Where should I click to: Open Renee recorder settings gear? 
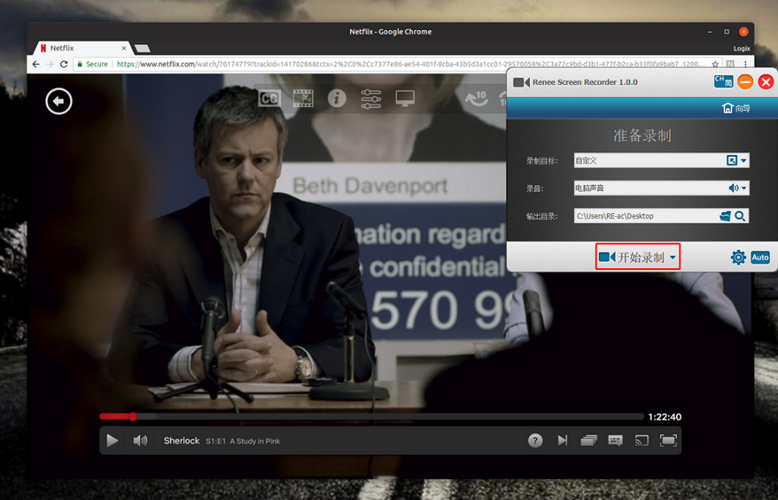point(738,257)
